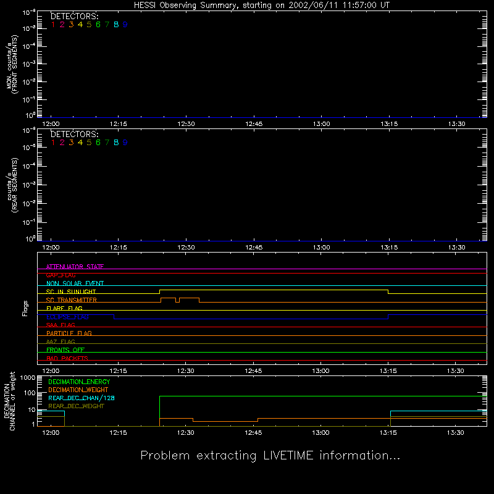Click 12:00 tick label under Flags plot
Image resolution: width=494 pixels, height=494 pixels.
pyautogui.click(x=51, y=371)
